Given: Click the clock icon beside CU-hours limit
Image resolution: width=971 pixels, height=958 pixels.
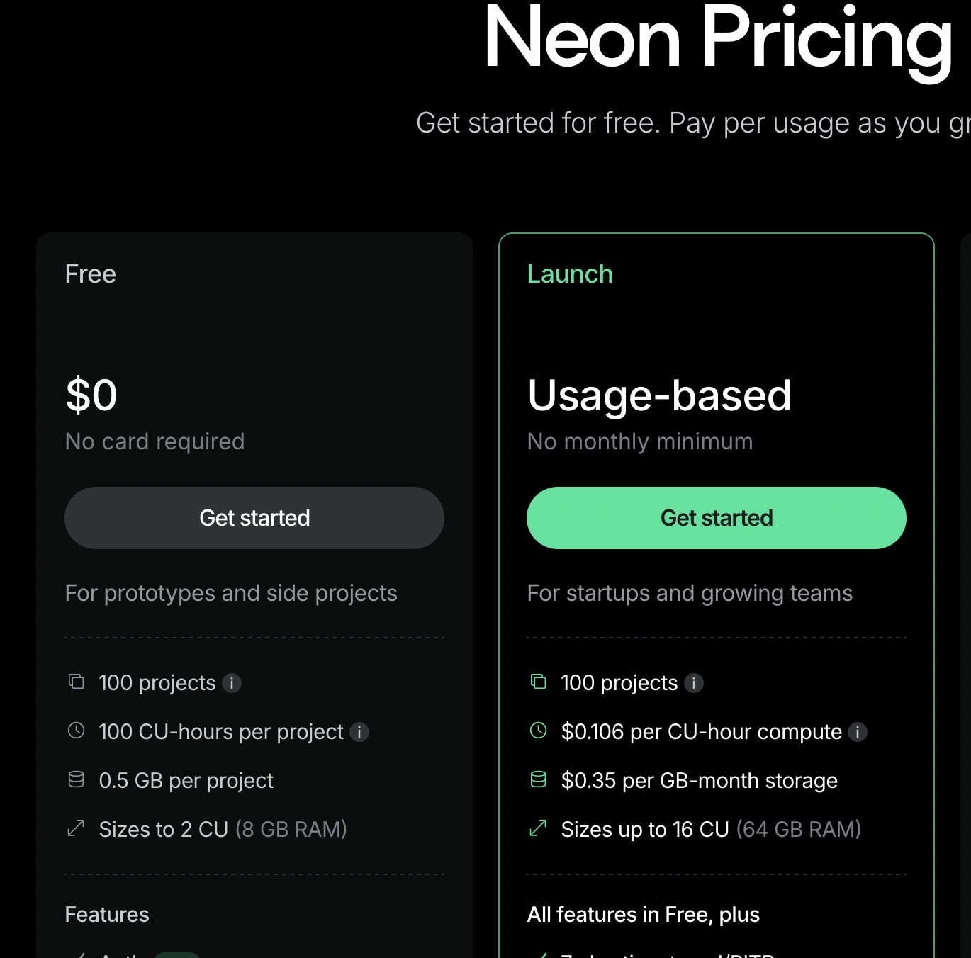Looking at the screenshot, I should tap(76, 731).
